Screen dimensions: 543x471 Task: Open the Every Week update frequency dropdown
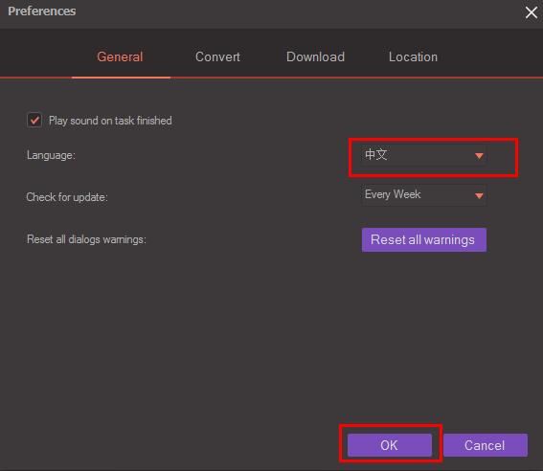424,195
